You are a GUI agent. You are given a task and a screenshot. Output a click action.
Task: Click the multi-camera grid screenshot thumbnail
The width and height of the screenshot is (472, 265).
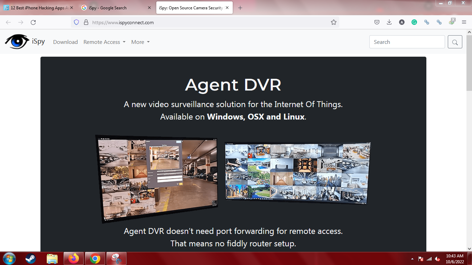297,173
